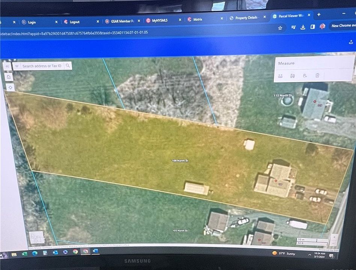Image resolution: width=356 pixels, height=270 pixels.
Task: Clear measurements with the trash icon
Action: 317,76
